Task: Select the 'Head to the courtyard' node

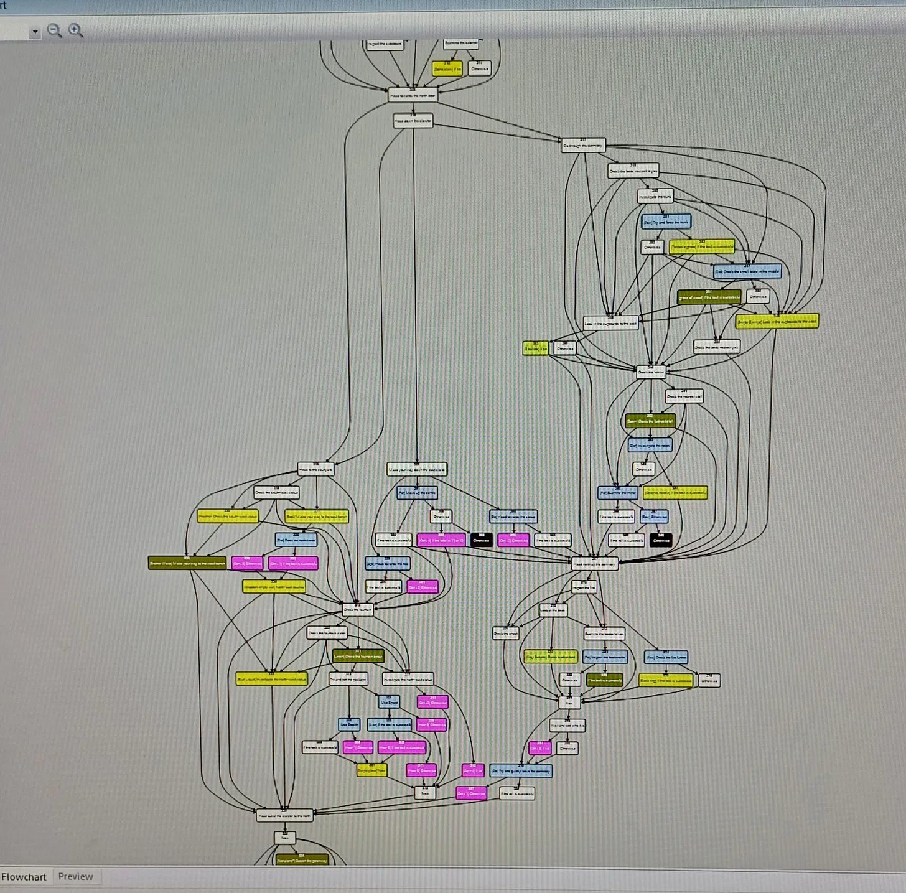Action: (316, 469)
